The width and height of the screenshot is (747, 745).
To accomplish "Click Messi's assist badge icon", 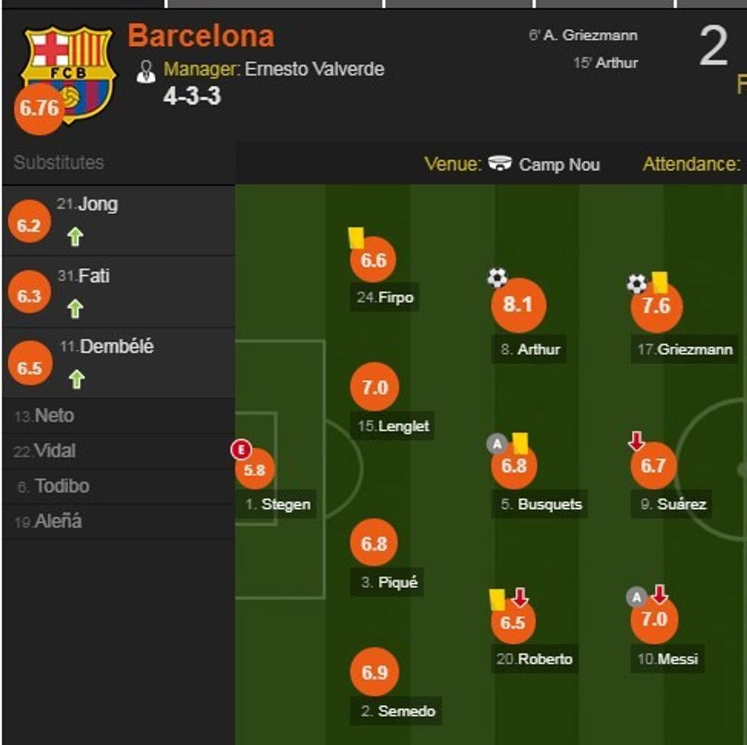I will [x=636, y=596].
